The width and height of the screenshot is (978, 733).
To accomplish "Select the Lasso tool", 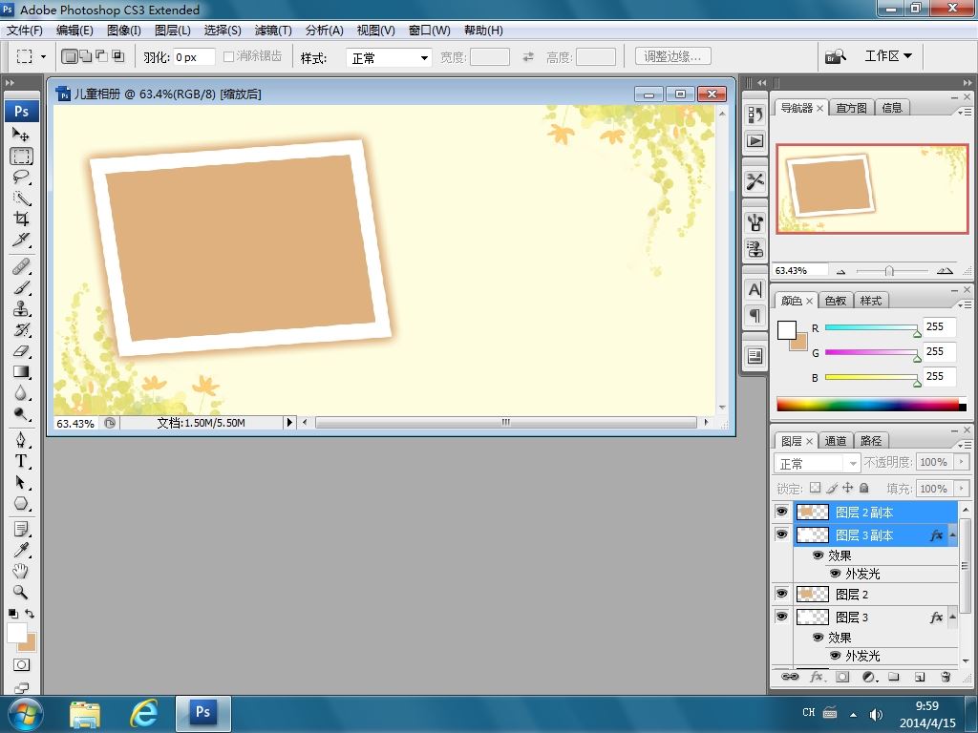I will click(x=21, y=177).
